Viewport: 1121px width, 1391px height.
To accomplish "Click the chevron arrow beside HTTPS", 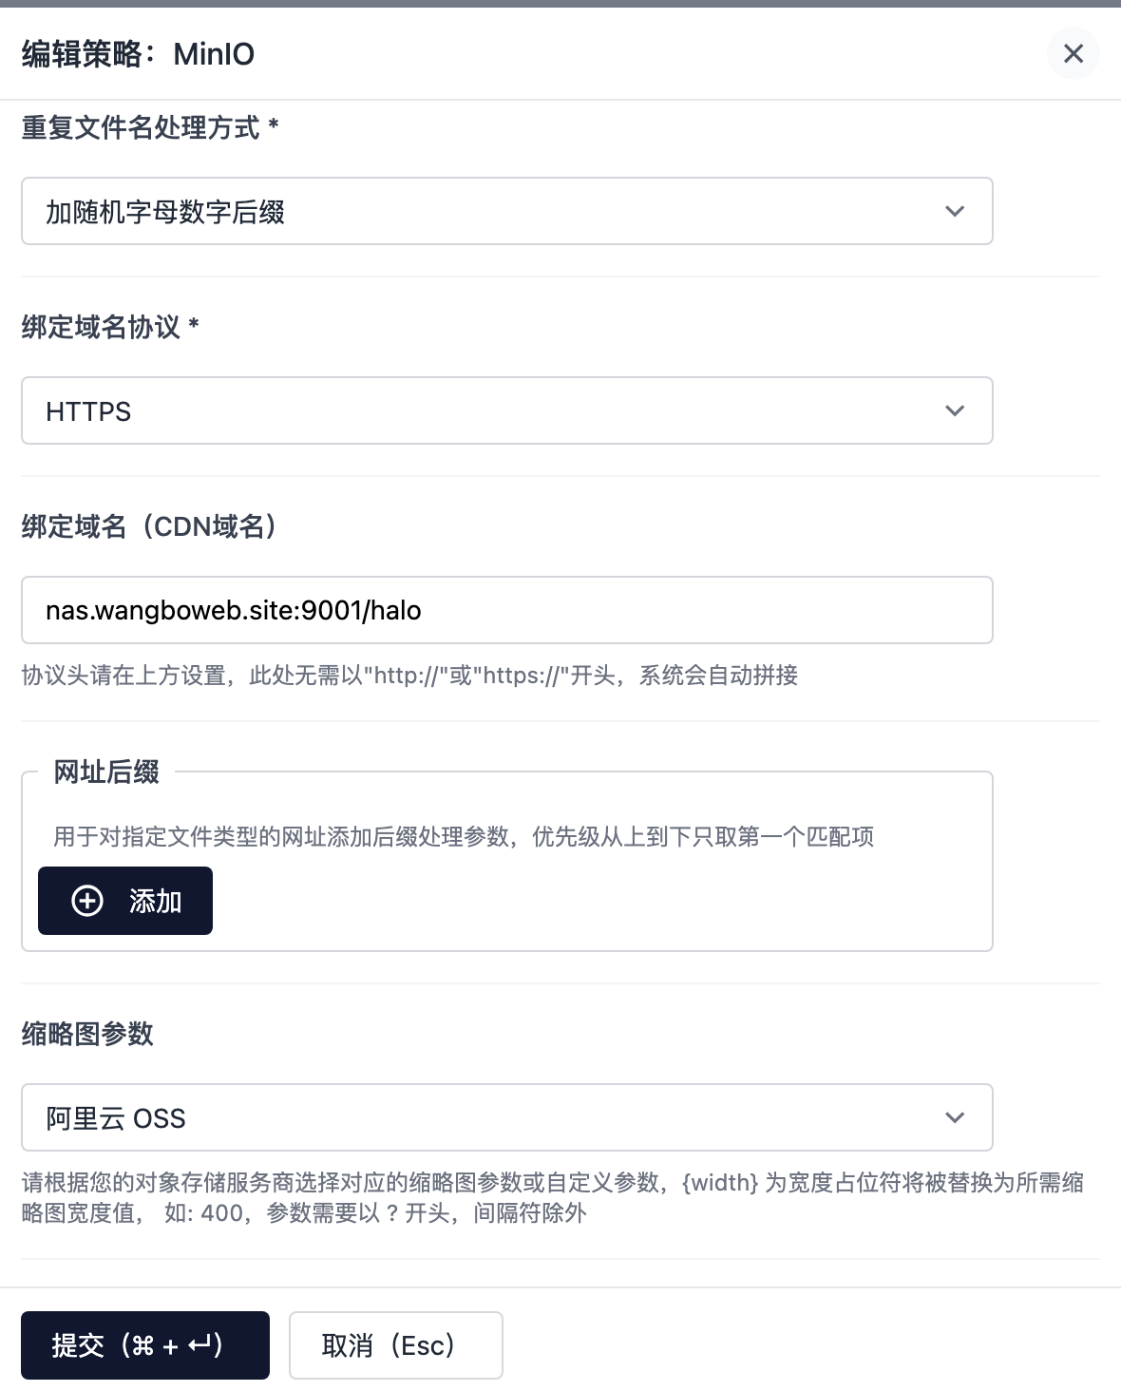I will [955, 410].
